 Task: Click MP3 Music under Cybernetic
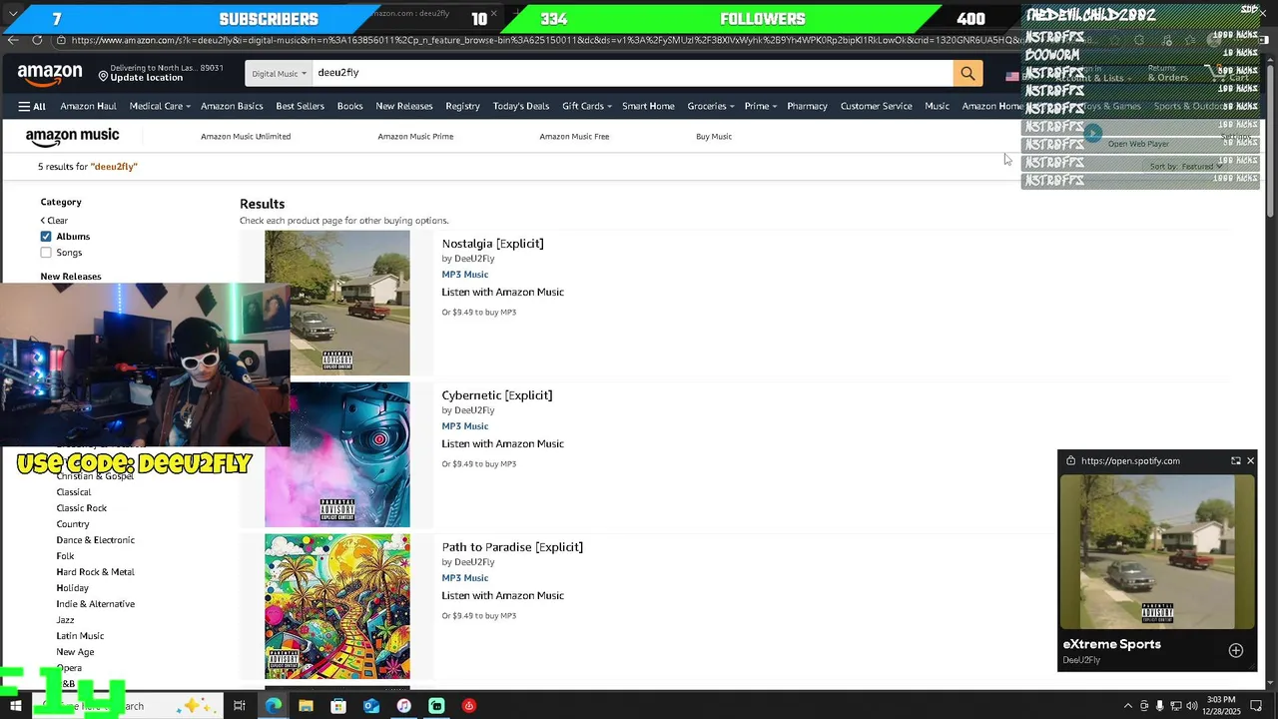[x=464, y=426]
